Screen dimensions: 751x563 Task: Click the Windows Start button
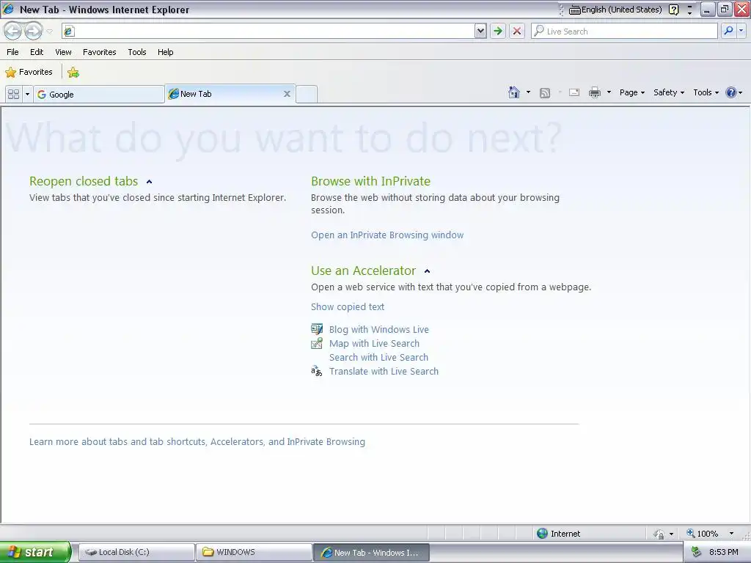pyautogui.click(x=35, y=552)
